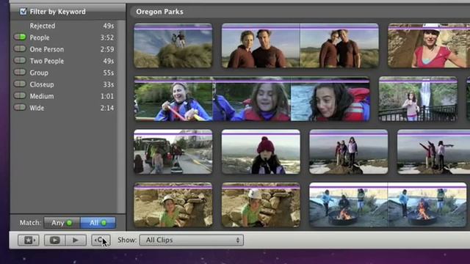Click the Two People keyword label

pyautogui.click(x=47, y=61)
